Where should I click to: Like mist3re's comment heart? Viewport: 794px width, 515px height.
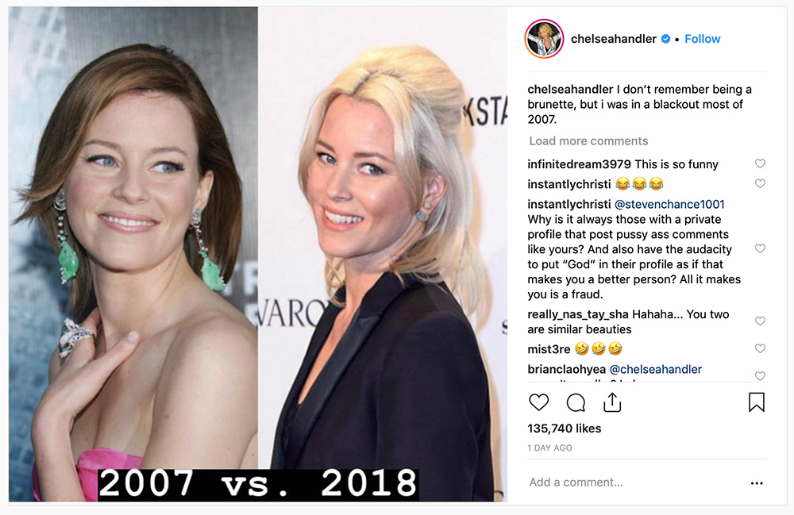pos(760,348)
